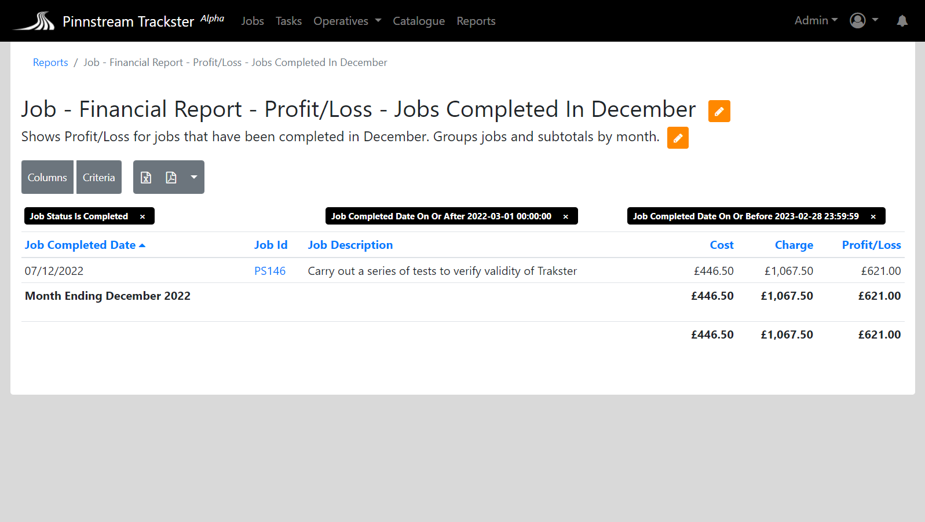Edit the report description with pencil icon
This screenshot has height=522, width=925.
pyautogui.click(x=678, y=138)
